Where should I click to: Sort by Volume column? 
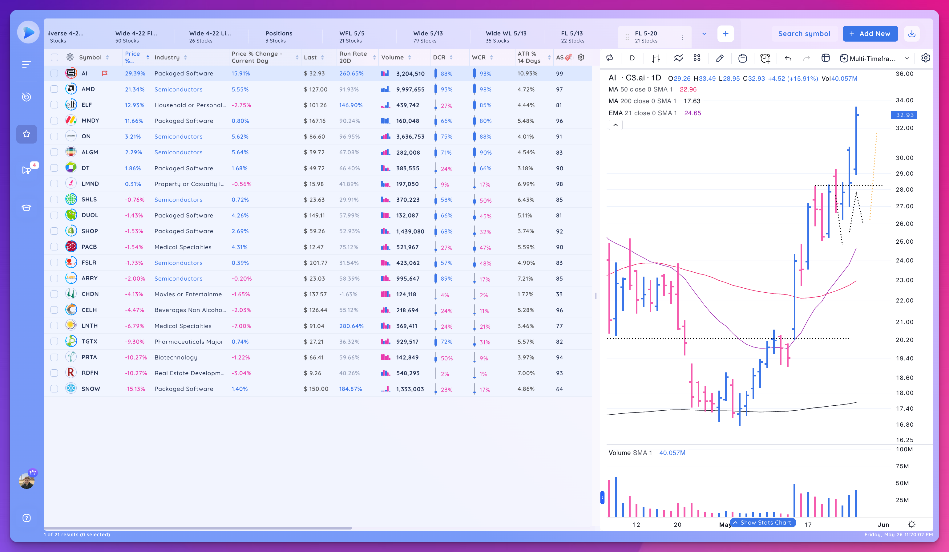pyautogui.click(x=409, y=57)
